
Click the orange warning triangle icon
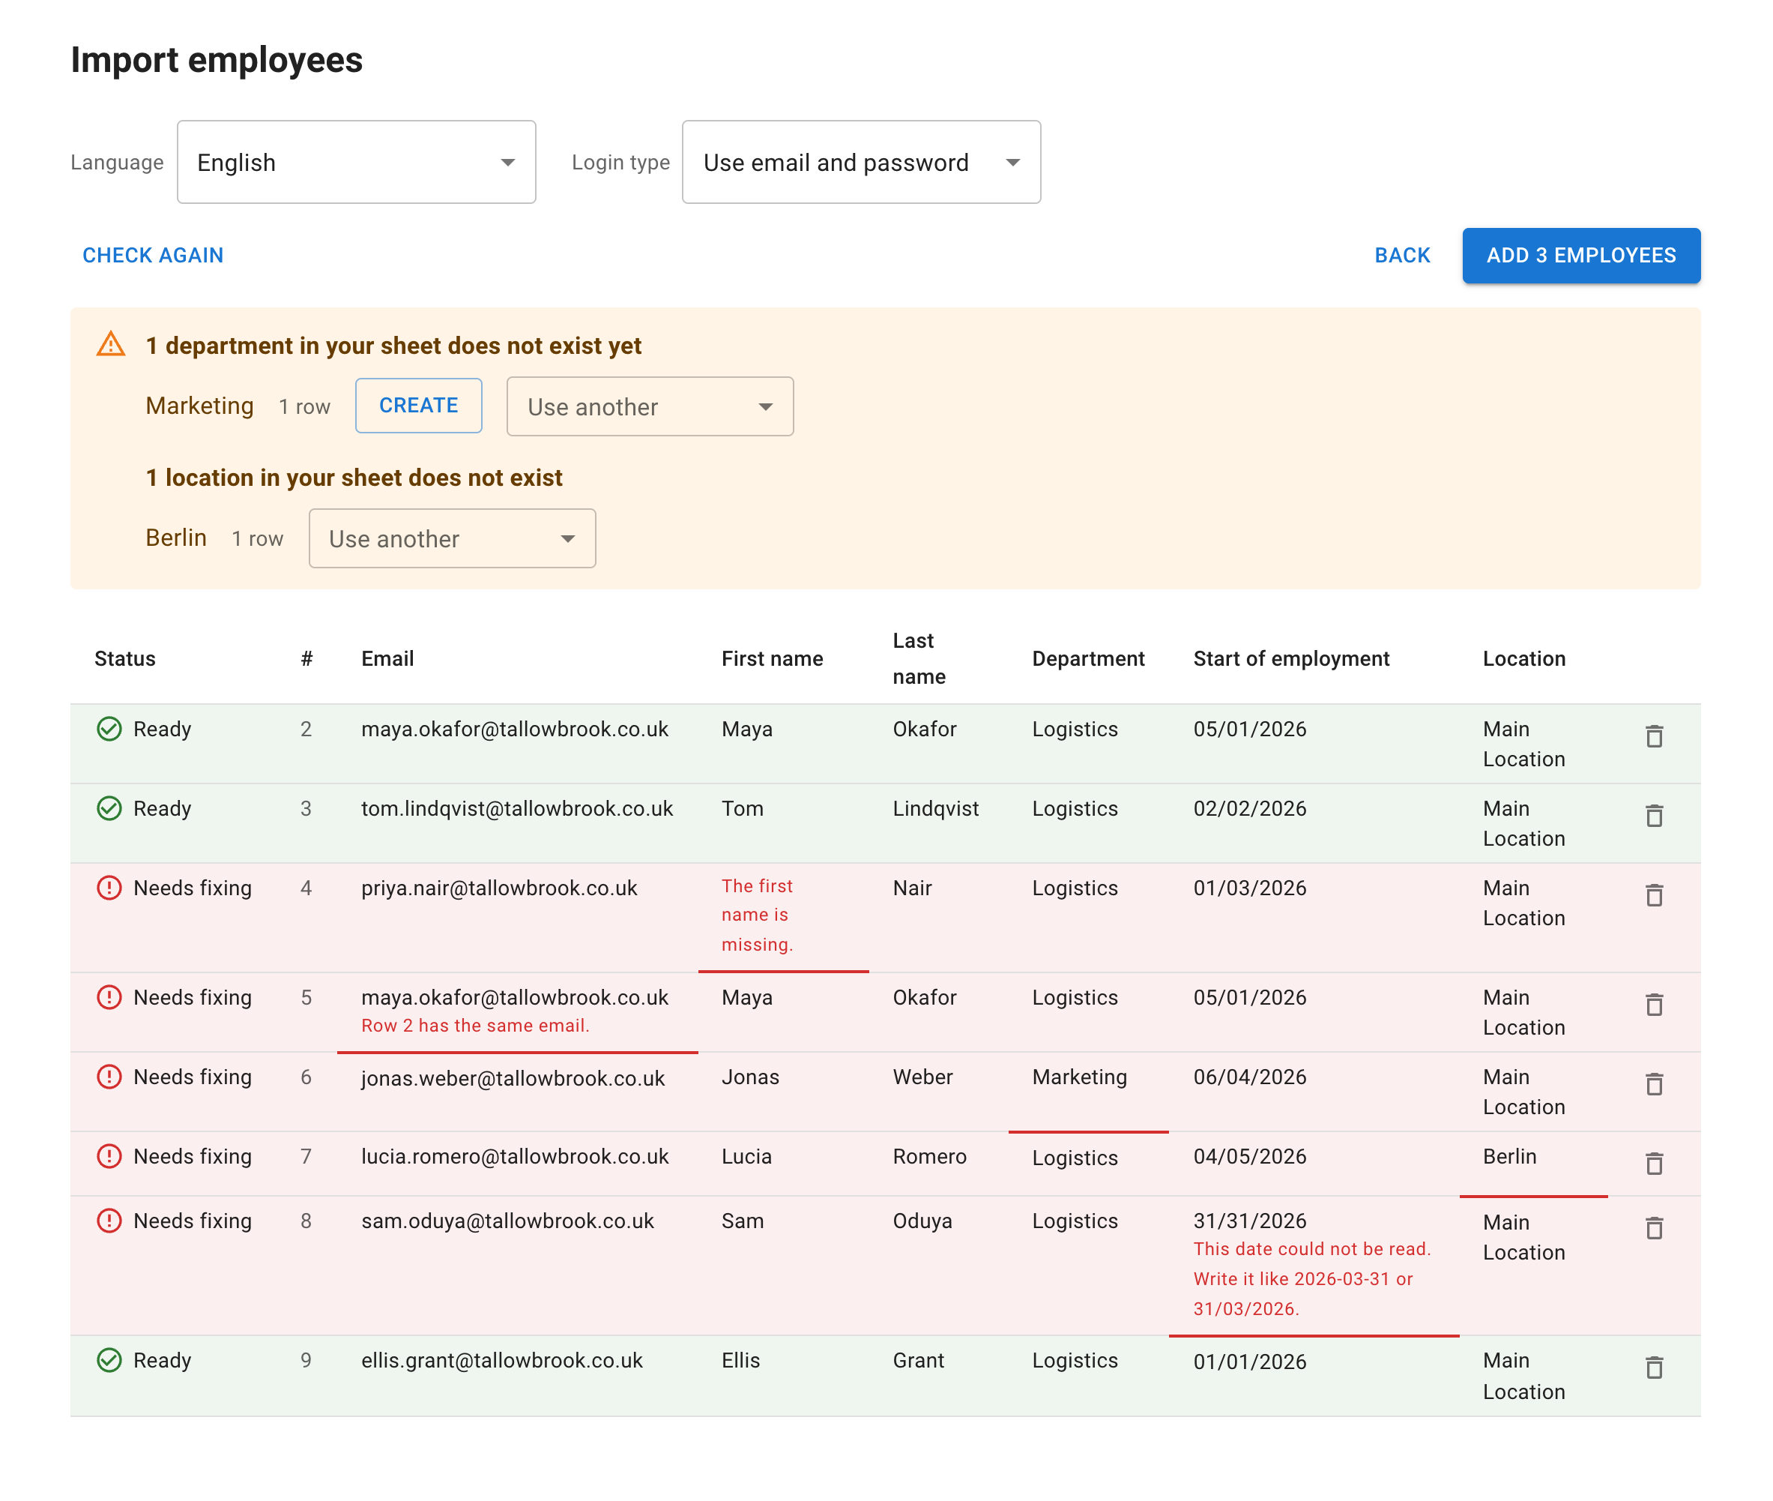pos(111,344)
